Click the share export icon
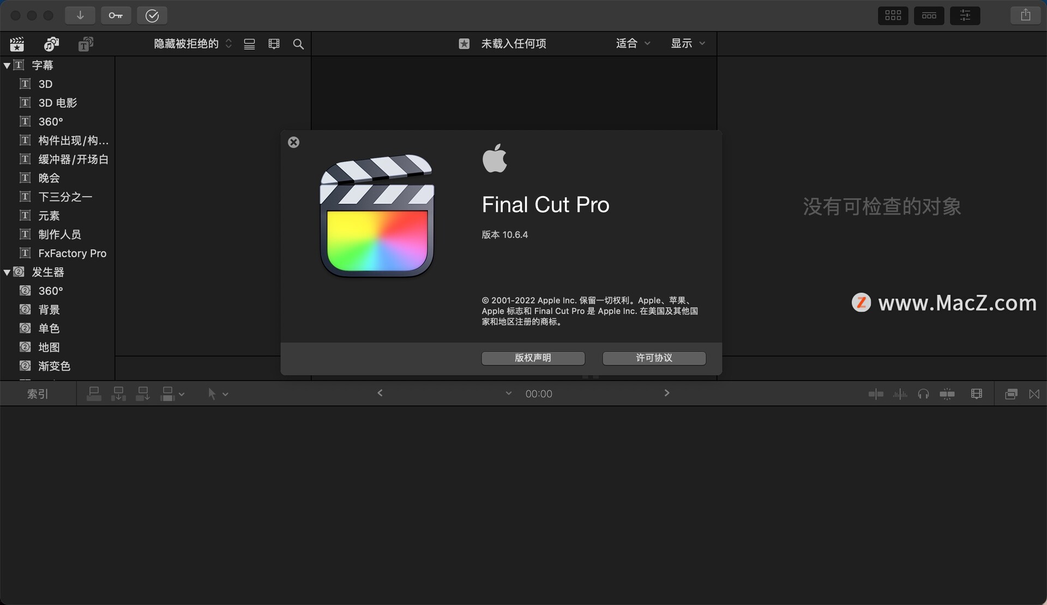 (x=1025, y=15)
